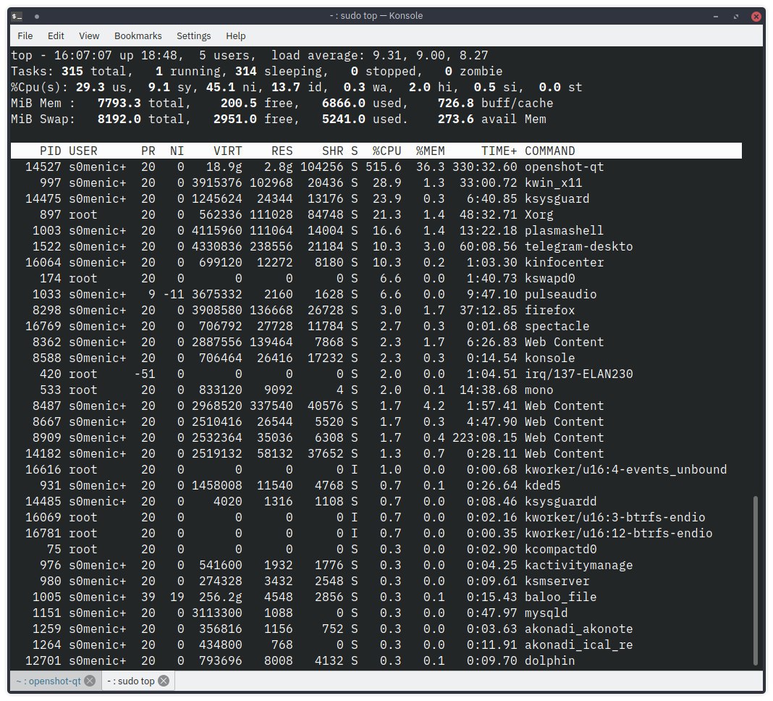Click the ksysguardd process name
This screenshot has width=773, height=701.
560,501
